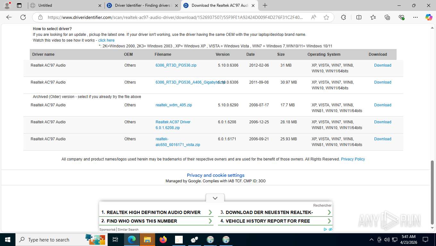
Task: Download the 2012-02-06 driver version
Action: click(x=383, y=65)
